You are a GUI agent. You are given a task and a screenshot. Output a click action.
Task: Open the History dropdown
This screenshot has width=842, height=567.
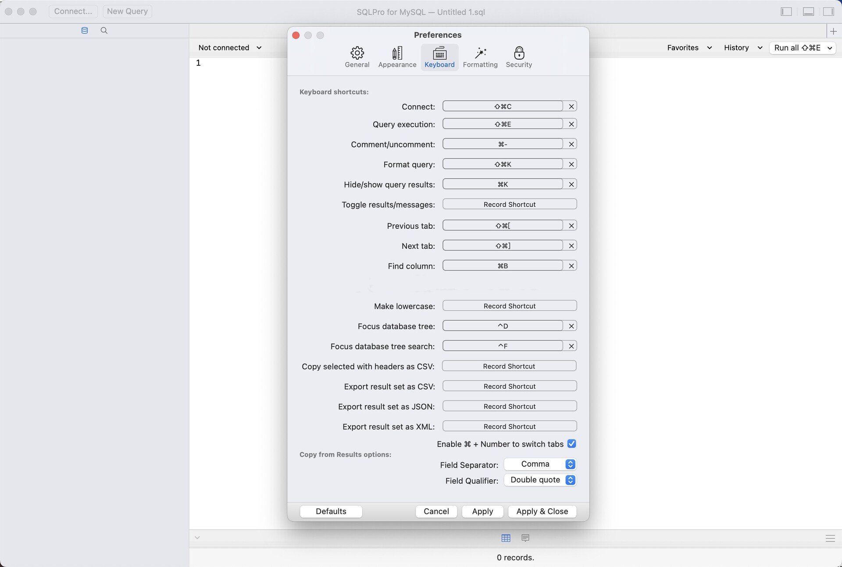743,48
